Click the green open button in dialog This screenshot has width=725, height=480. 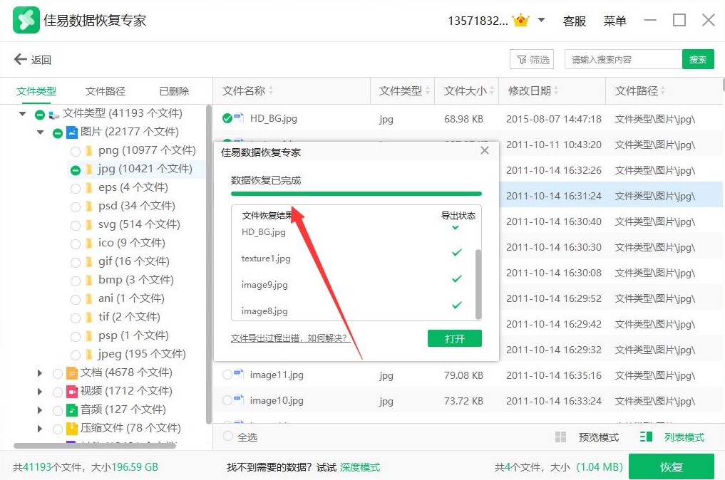(454, 338)
